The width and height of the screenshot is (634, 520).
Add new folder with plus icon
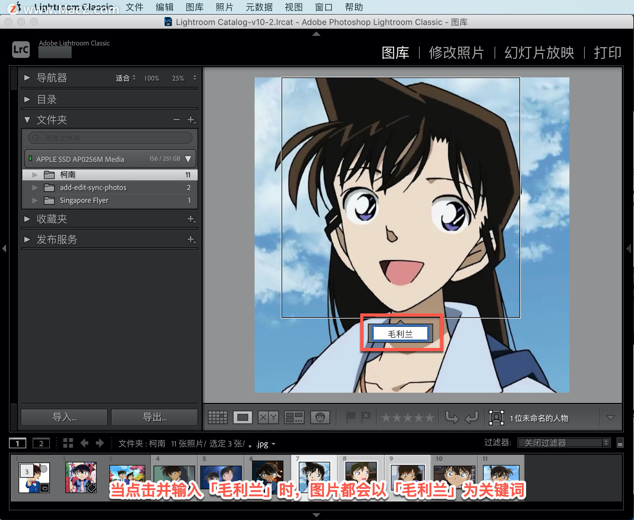tap(191, 120)
